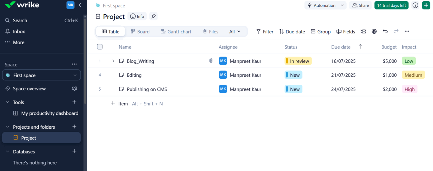Switch to Board view
Screen dimensions: 433x171
point(140,32)
